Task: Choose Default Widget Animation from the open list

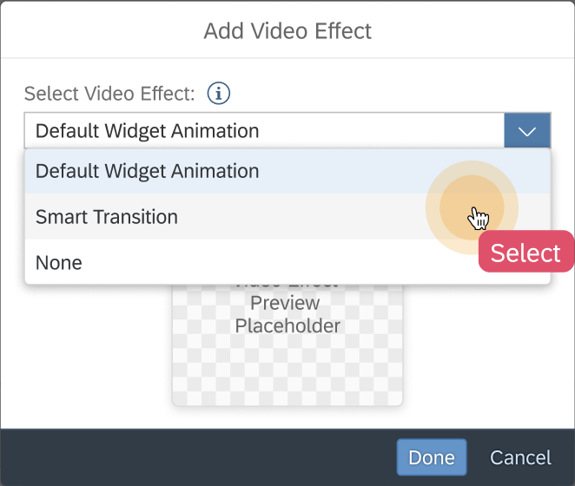Action: 287,171
